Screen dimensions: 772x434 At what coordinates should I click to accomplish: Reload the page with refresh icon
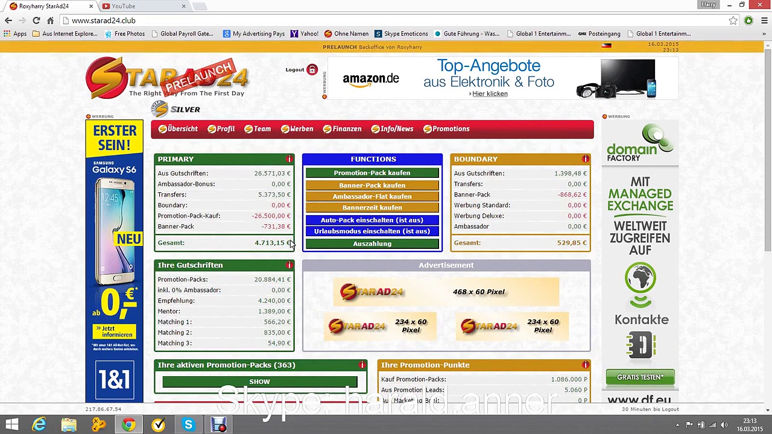point(36,20)
